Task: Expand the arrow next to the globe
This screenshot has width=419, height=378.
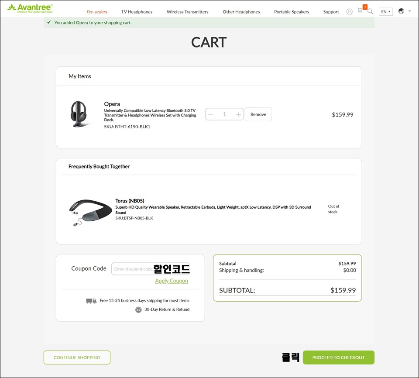Action: tap(410, 11)
